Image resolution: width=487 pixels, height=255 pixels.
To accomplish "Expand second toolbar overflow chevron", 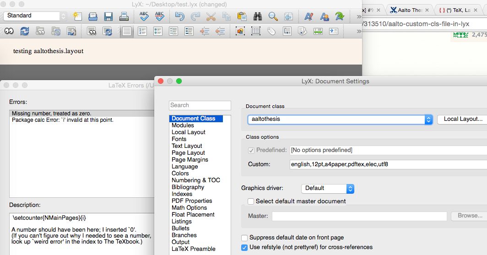I will [359, 31].
